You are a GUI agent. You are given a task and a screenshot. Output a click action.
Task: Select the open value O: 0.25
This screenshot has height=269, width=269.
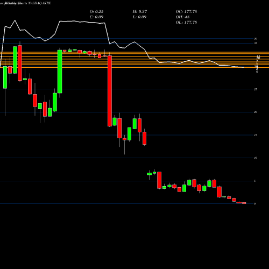pos(96,11)
